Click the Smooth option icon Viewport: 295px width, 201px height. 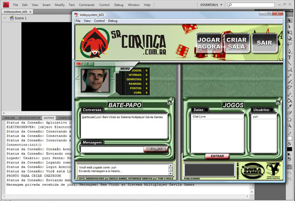click(x=289, y=172)
